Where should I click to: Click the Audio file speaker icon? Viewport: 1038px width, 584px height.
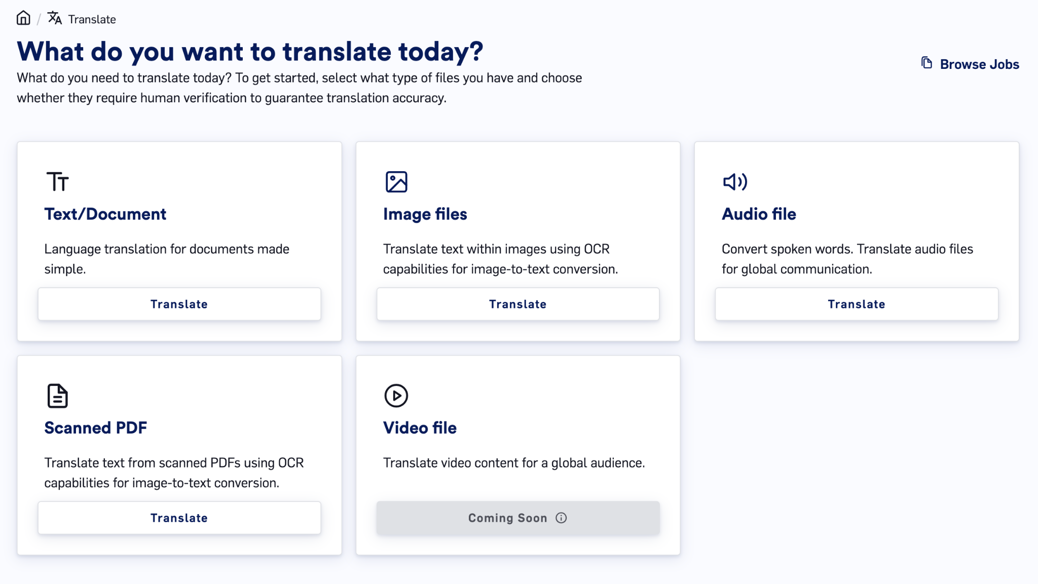coord(735,182)
